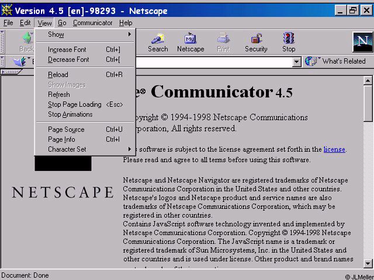The height and width of the screenshot is (280, 374).
Task: Click the 'Communicator' heading text
Action: coord(212,92)
